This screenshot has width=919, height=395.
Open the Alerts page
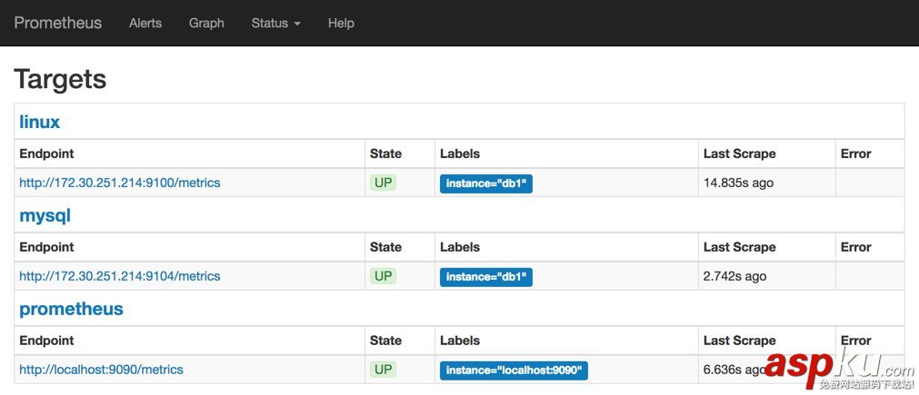(145, 23)
